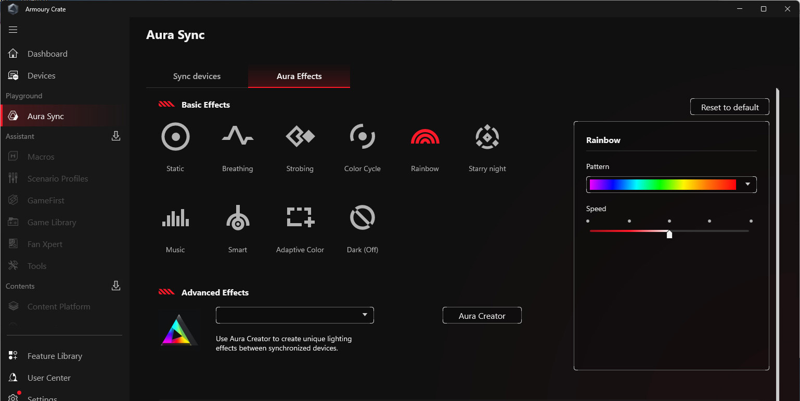Launch Aura Creator button

coord(482,316)
